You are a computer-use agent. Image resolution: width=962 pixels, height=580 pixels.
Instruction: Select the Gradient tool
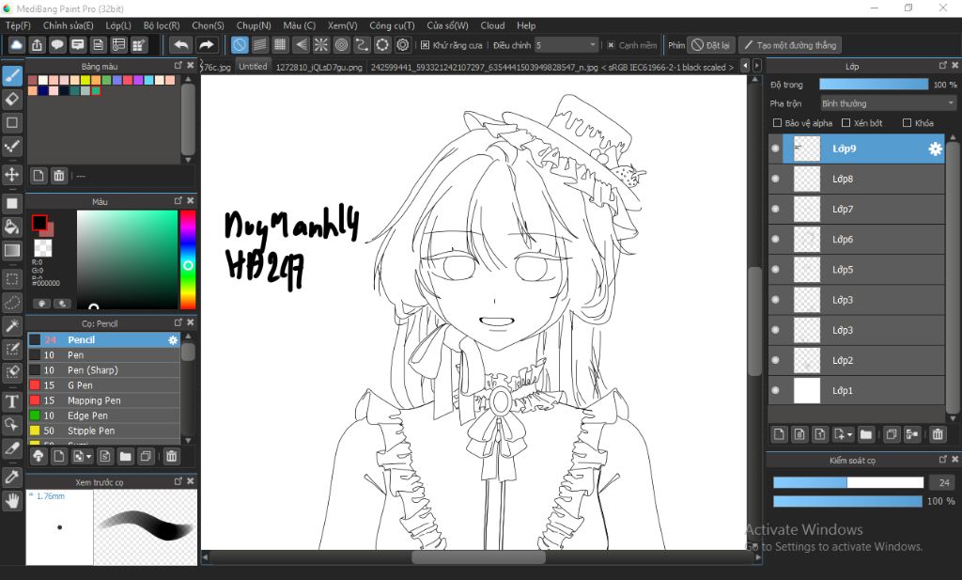11,250
